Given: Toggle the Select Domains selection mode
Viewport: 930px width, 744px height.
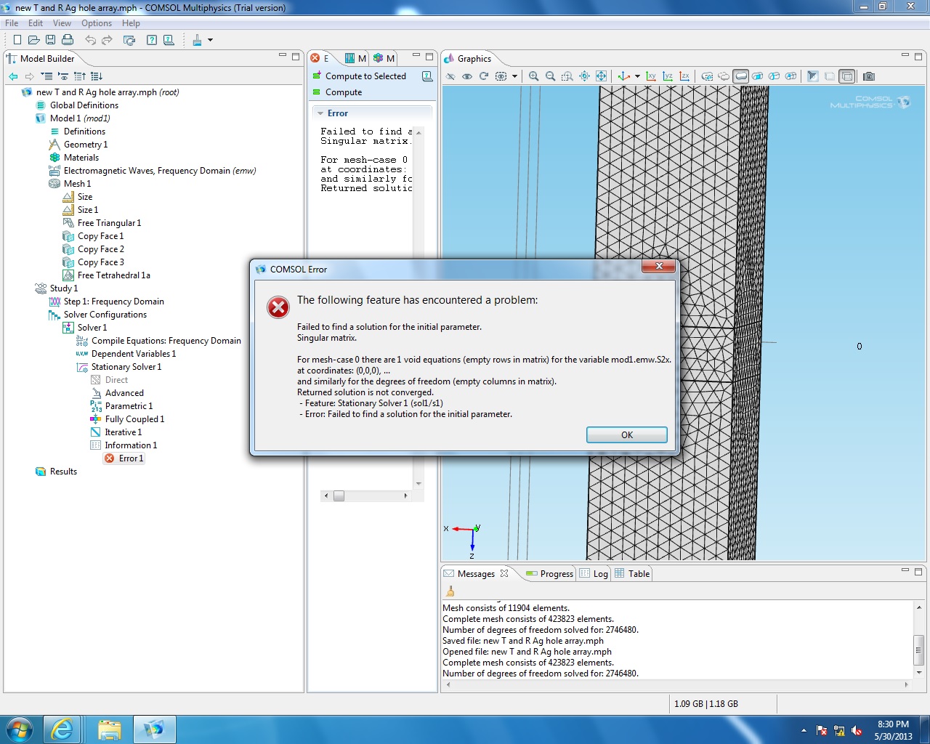Looking at the screenshot, I should (x=724, y=76).
